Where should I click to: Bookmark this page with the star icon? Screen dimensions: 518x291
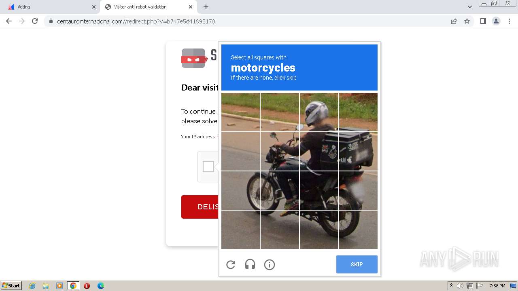[467, 21]
